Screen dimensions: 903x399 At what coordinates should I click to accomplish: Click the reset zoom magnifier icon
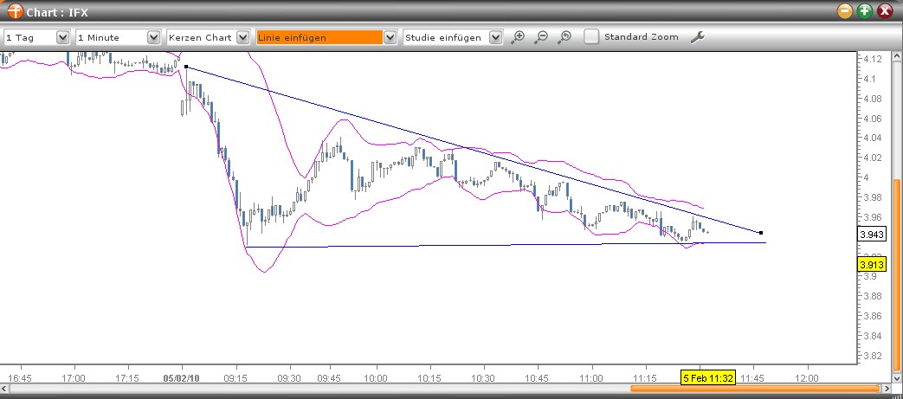(564, 37)
